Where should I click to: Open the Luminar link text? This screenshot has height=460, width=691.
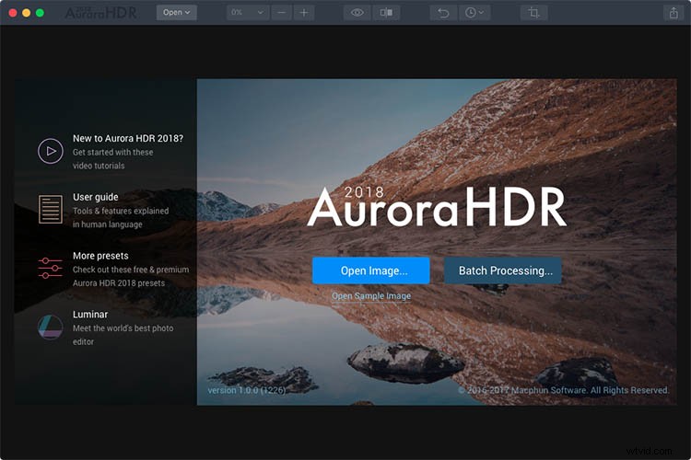90,315
